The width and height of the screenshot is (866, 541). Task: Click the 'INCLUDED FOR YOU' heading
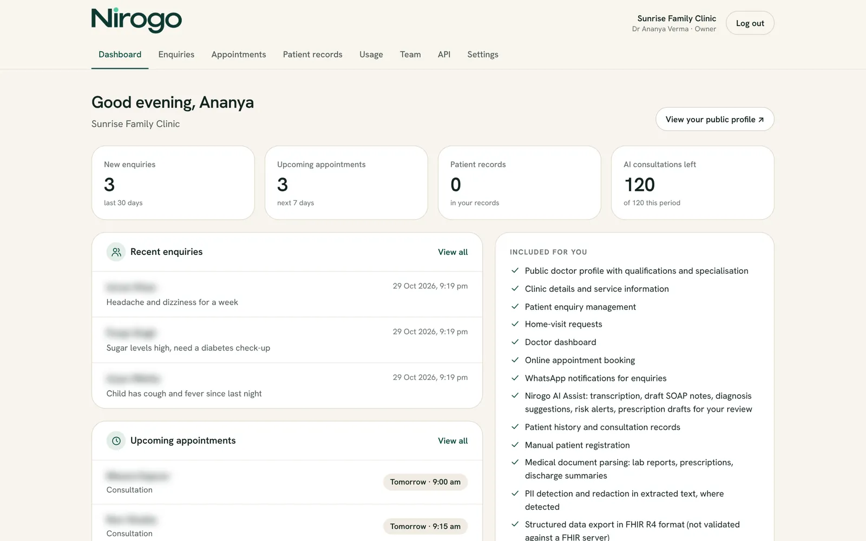pyautogui.click(x=548, y=252)
